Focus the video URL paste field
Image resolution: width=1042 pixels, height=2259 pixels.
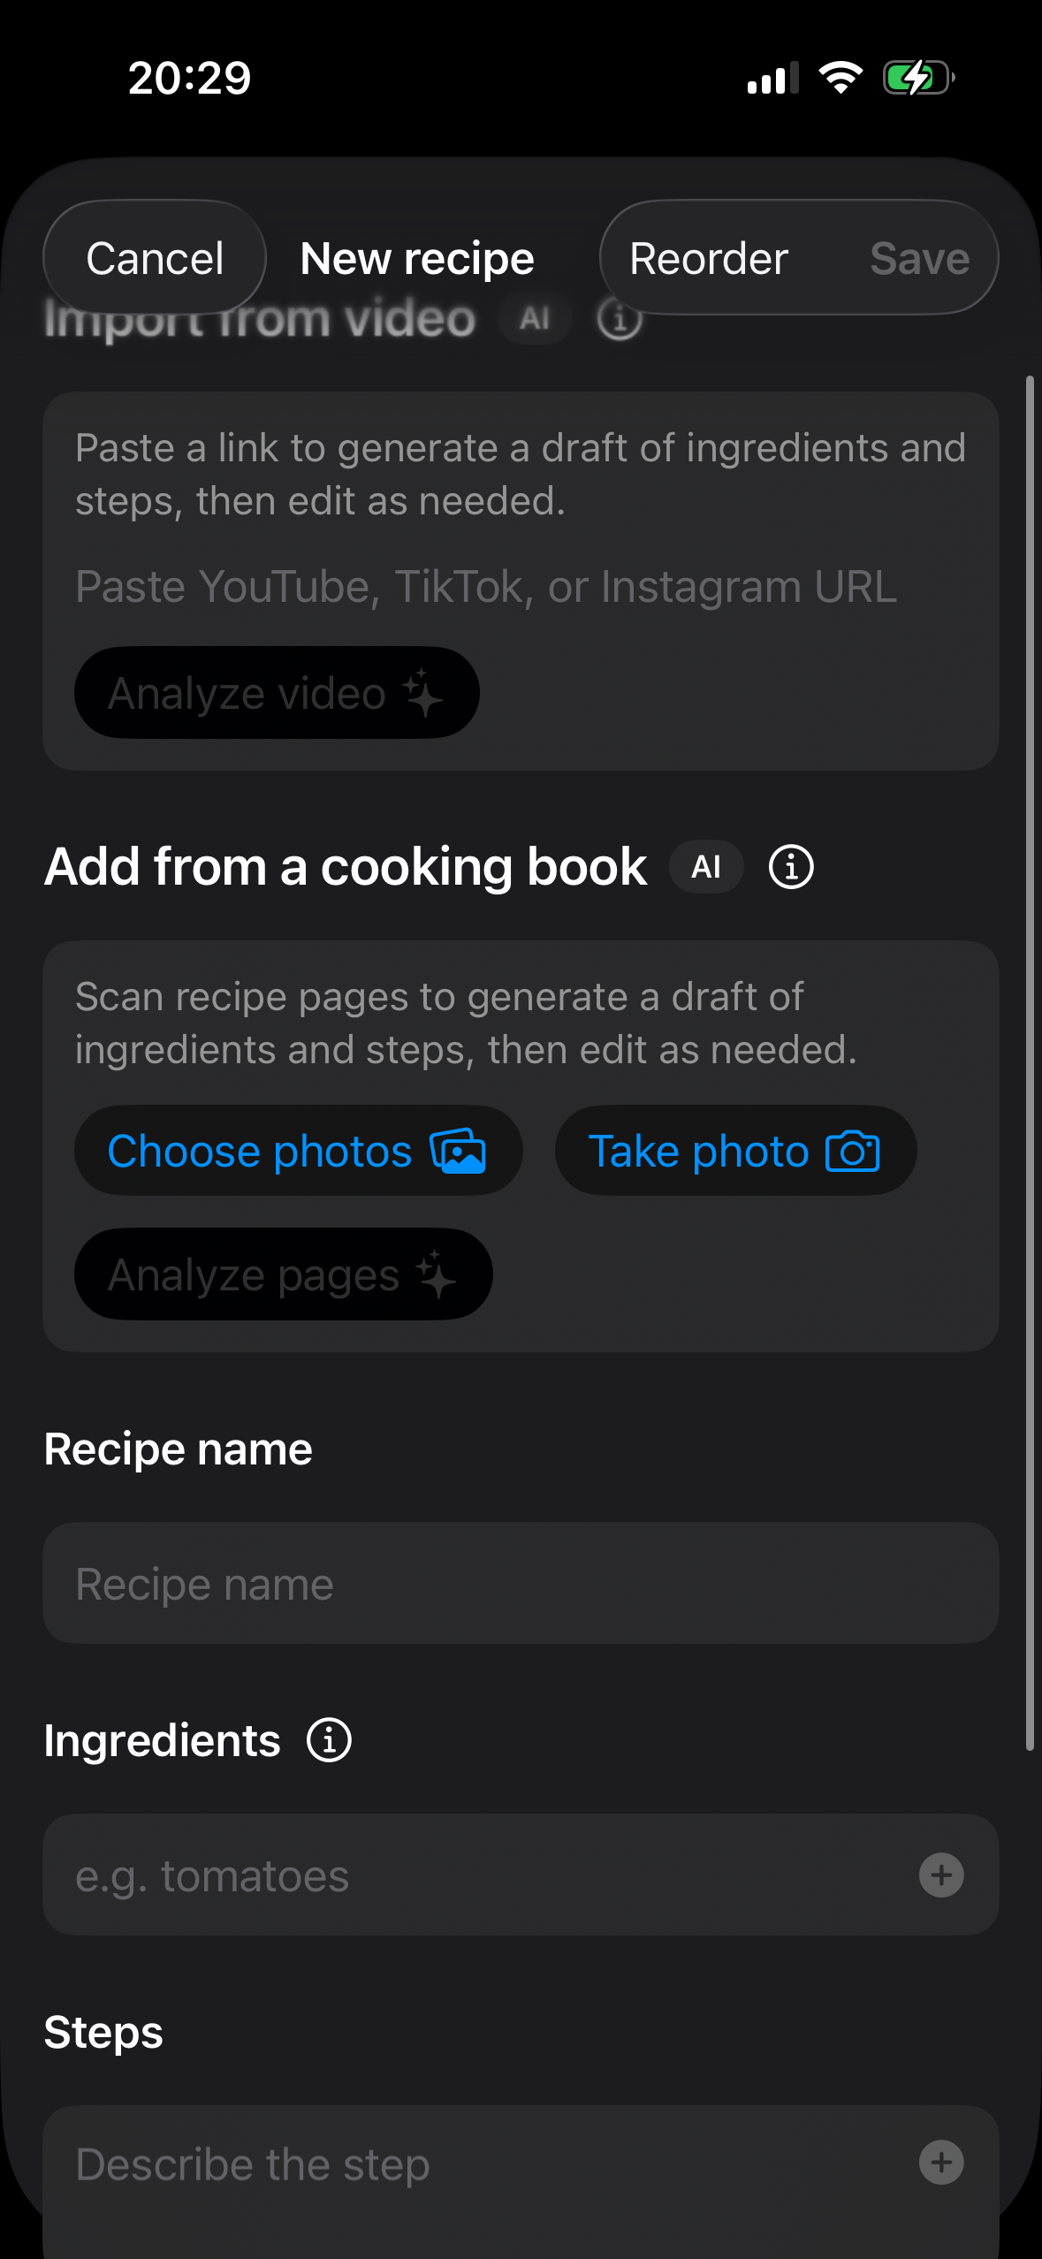coord(521,587)
